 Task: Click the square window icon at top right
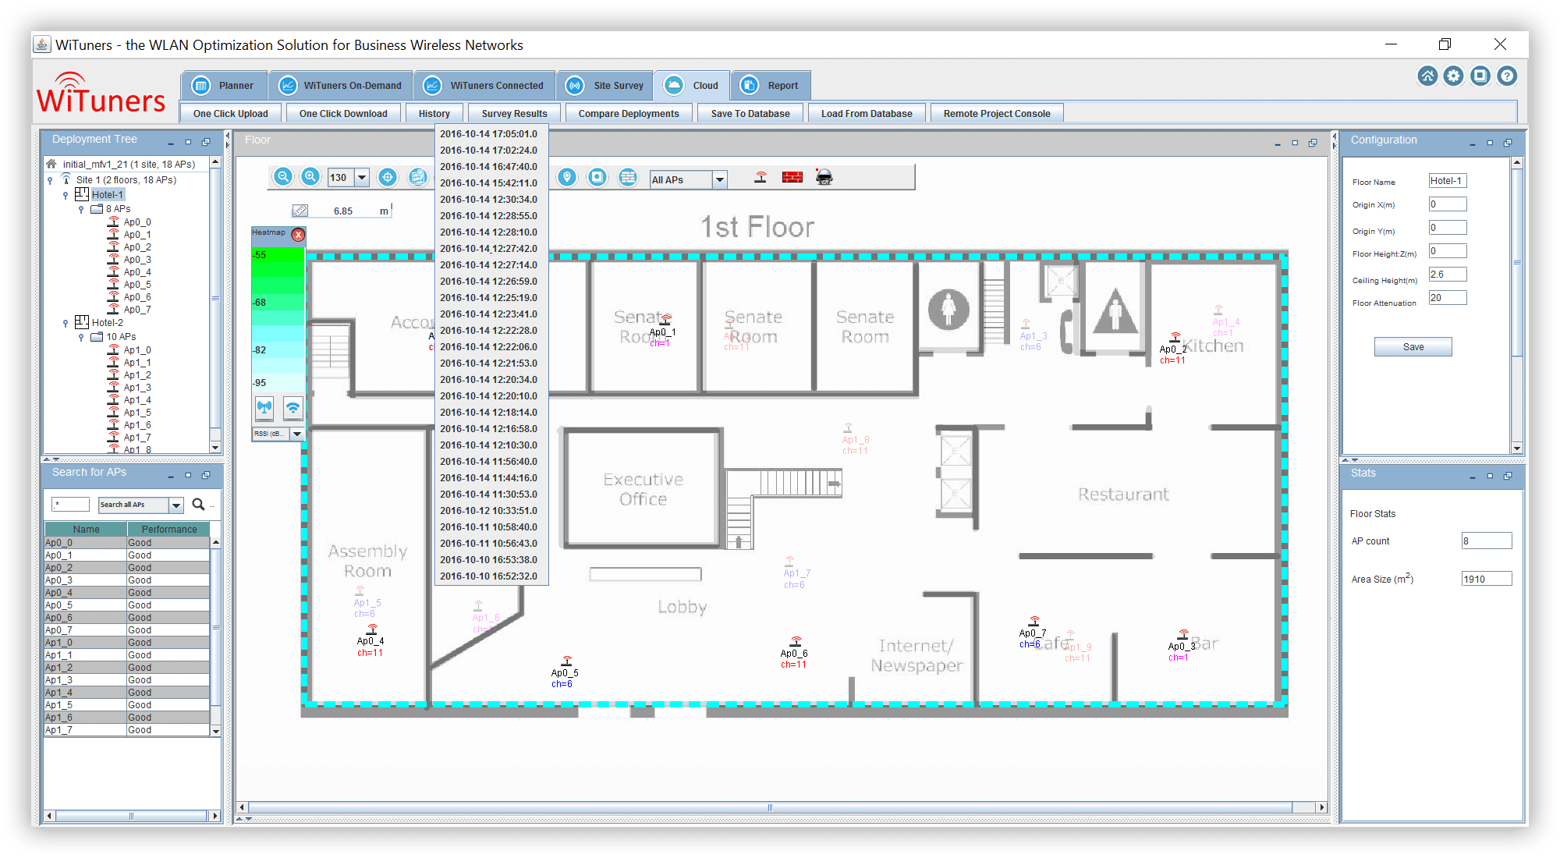click(x=1480, y=76)
